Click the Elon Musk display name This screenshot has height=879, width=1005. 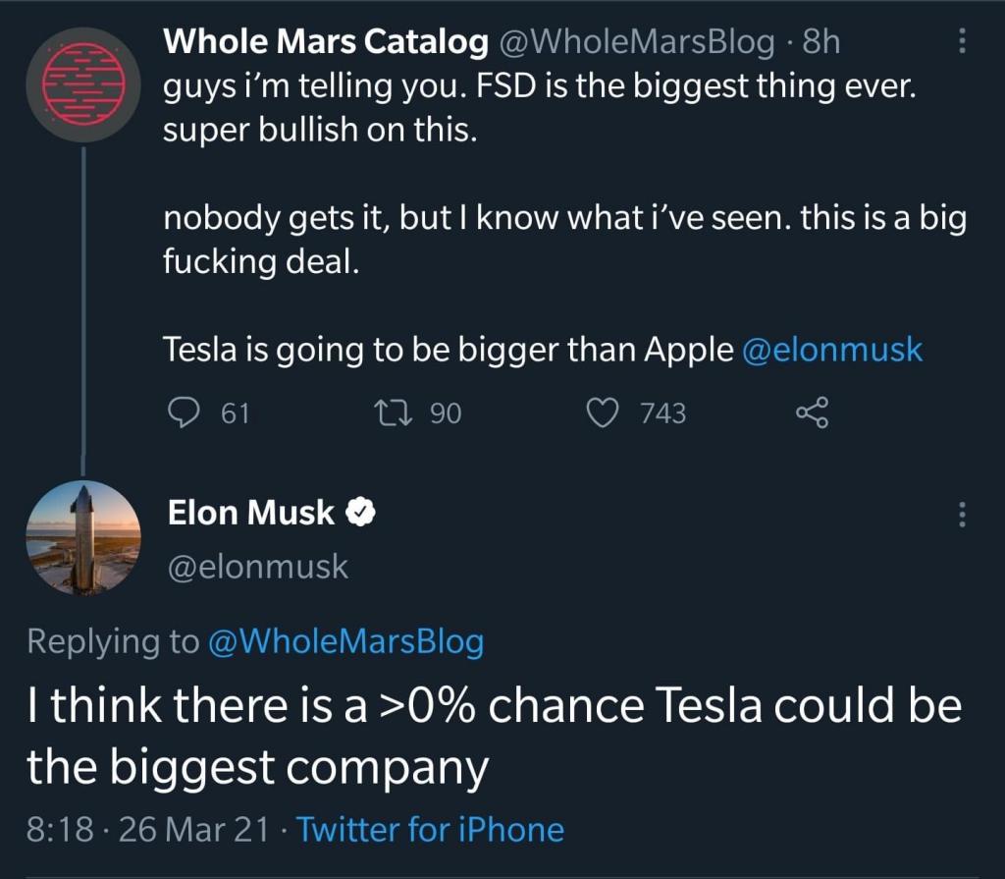pyautogui.click(x=251, y=512)
